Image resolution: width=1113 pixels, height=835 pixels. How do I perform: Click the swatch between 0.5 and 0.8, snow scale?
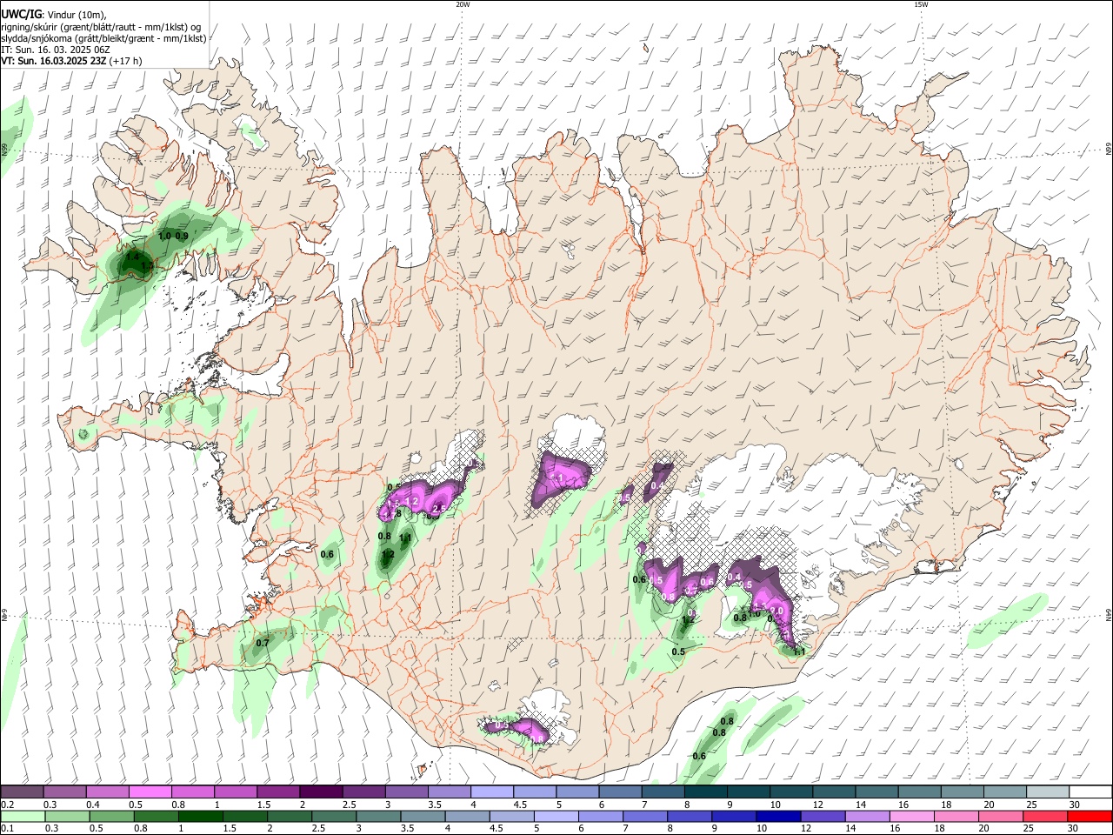tap(150, 792)
